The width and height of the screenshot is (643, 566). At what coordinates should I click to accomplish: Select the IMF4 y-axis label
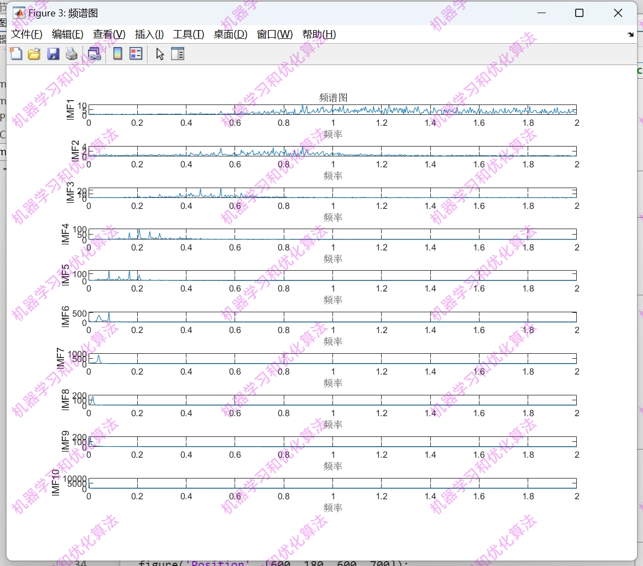tap(66, 234)
